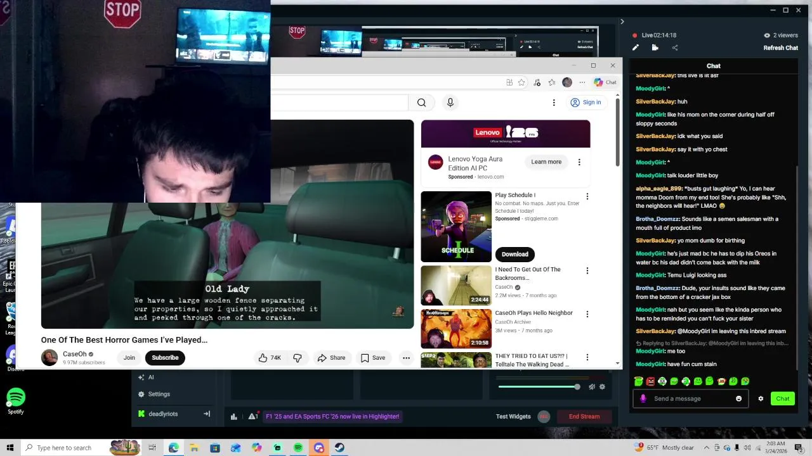Open the Windows Start menu
Screen dimensions: 812x456
click(10, 448)
